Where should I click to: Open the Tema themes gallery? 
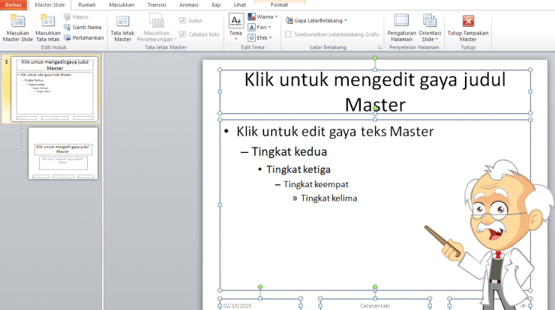[235, 26]
